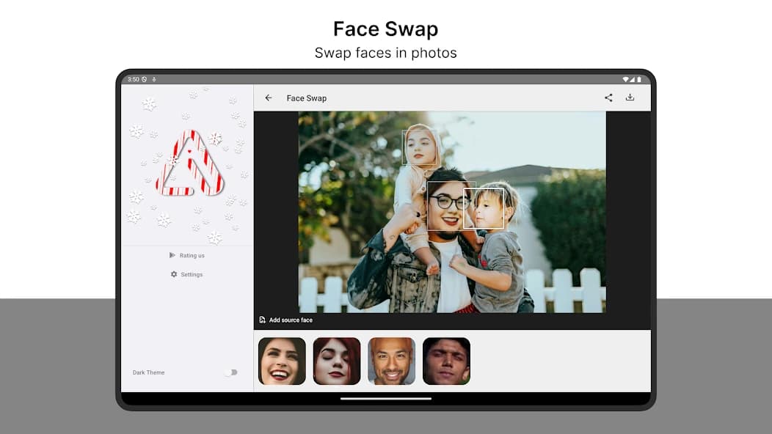Choose the bald smiling man source face thumbnail
Viewport: 772px width, 434px height.
pyautogui.click(x=391, y=361)
